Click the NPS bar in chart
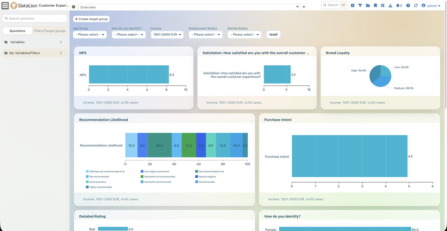Screen dimensions: 447x231 pos(129,75)
